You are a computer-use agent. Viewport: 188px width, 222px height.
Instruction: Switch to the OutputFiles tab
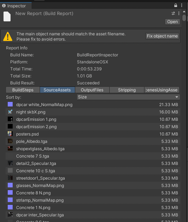point(92,90)
